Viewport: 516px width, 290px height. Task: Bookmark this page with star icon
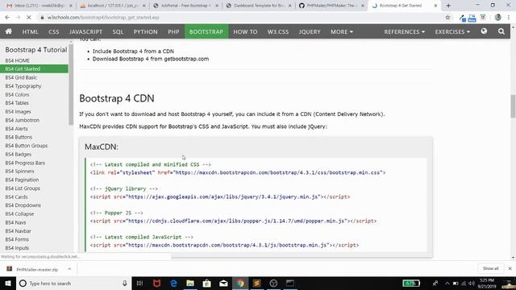click(x=447, y=18)
